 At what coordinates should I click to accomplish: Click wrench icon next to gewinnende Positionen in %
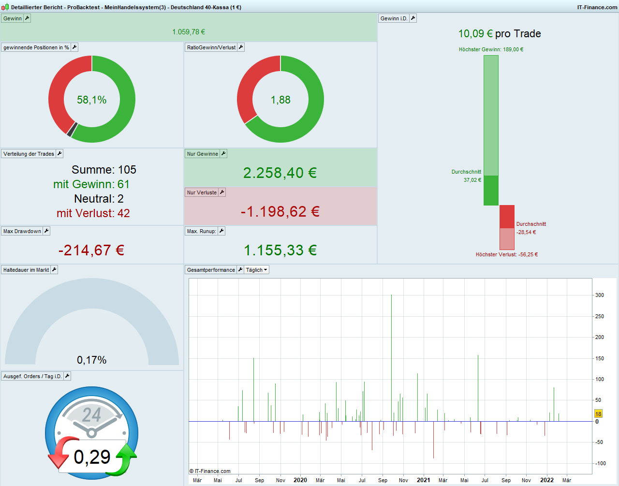pyautogui.click(x=74, y=47)
